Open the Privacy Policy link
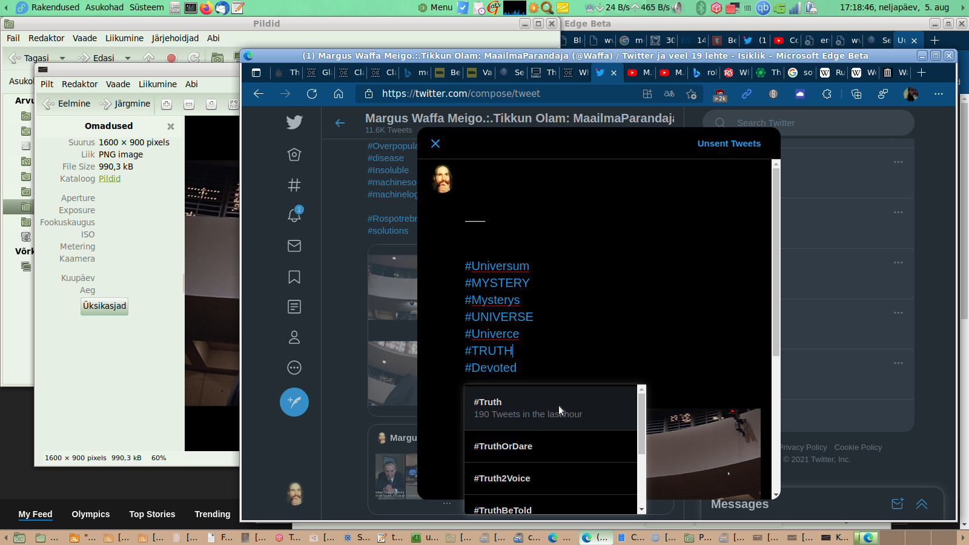The width and height of the screenshot is (969, 545). coord(803,448)
